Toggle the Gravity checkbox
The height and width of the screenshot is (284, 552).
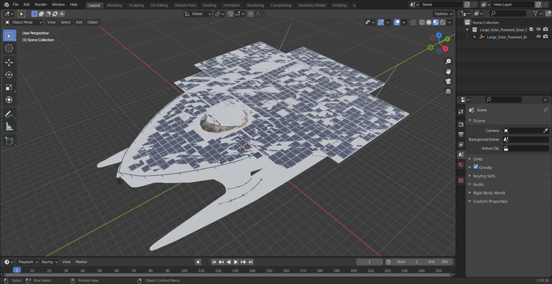click(x=476, y=167)
